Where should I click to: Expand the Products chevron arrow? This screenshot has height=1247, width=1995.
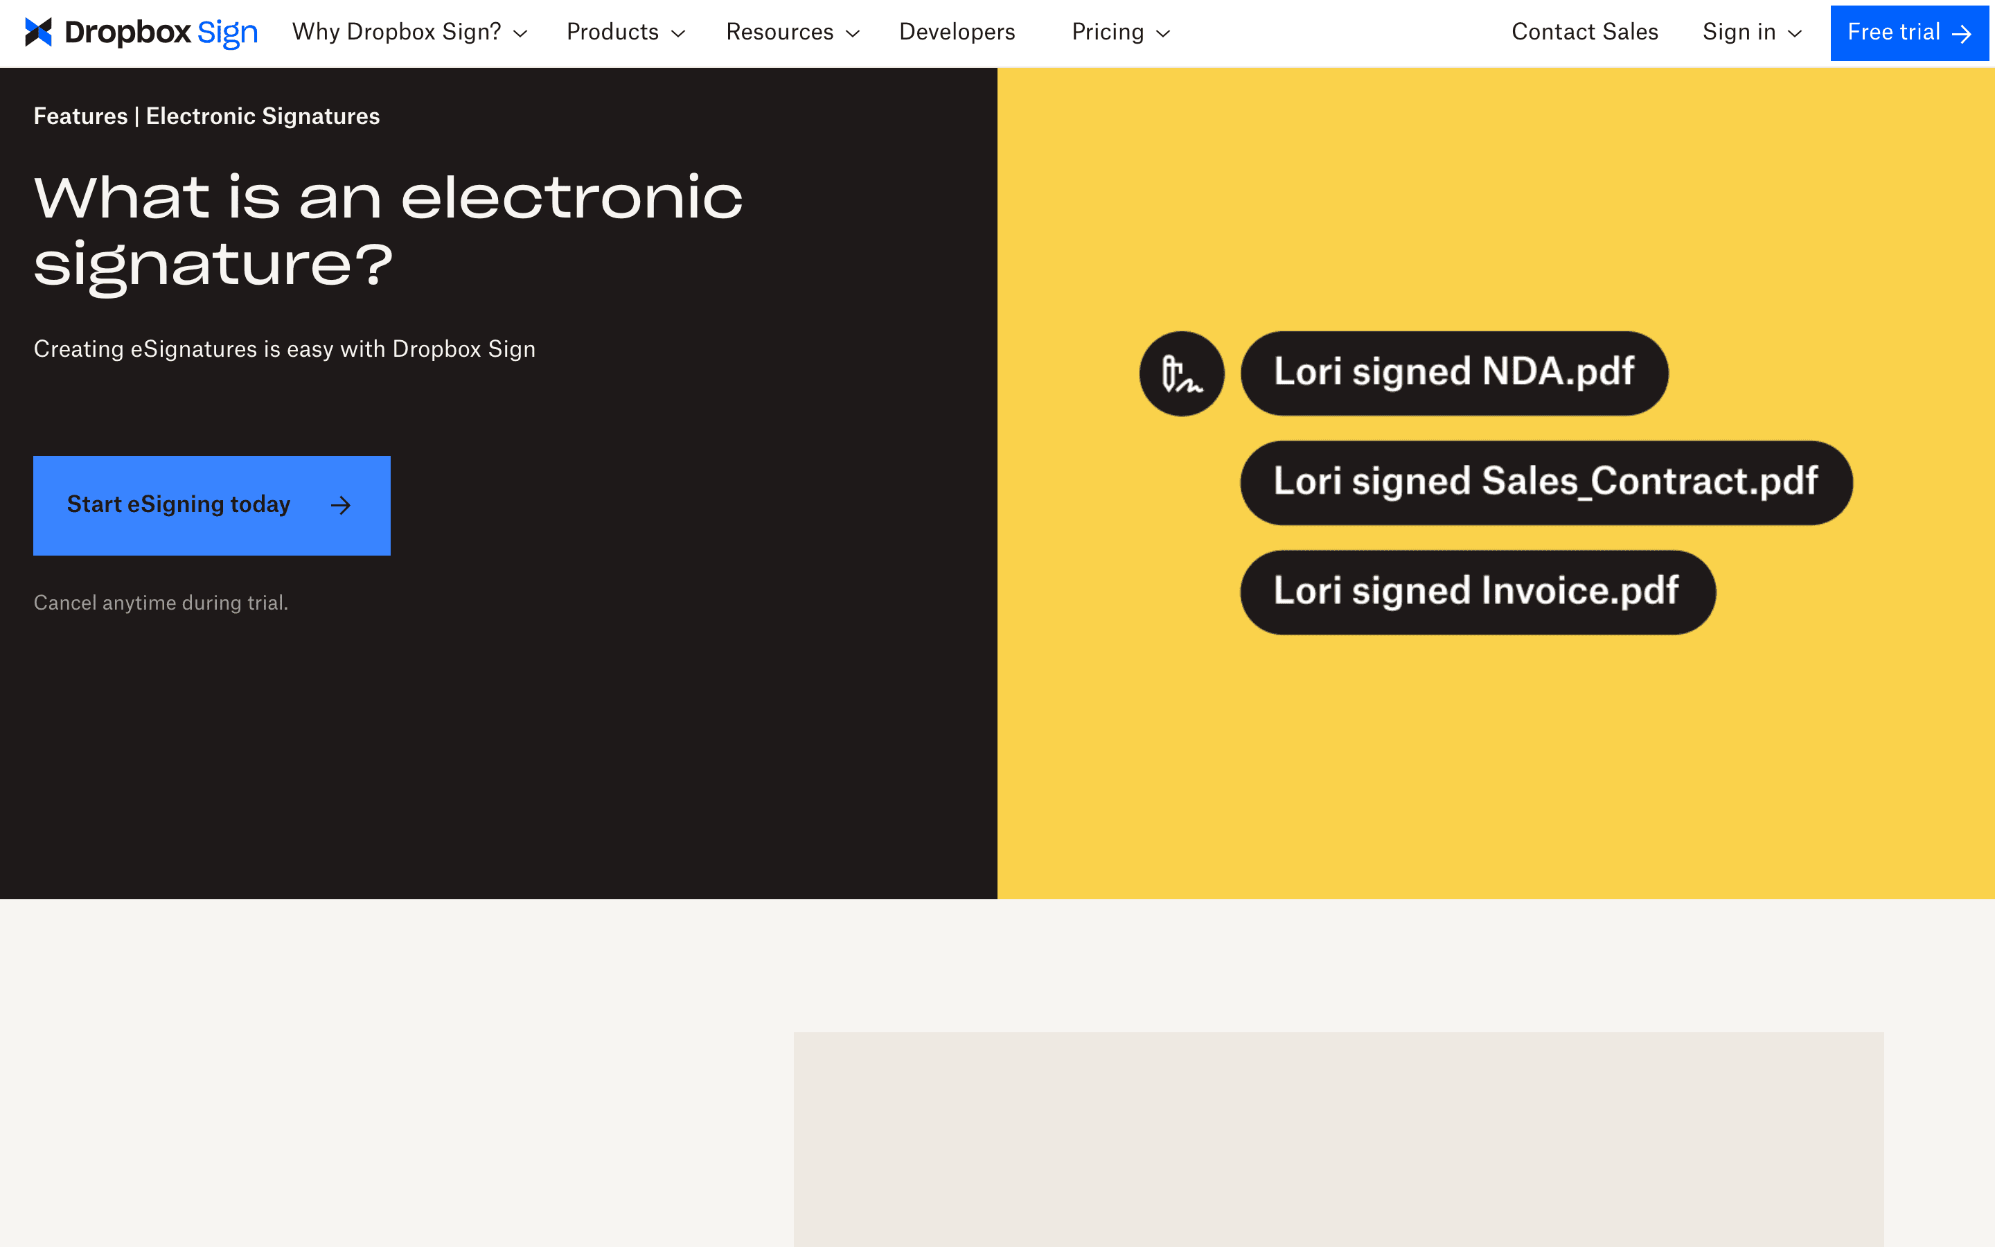[678, 34]
